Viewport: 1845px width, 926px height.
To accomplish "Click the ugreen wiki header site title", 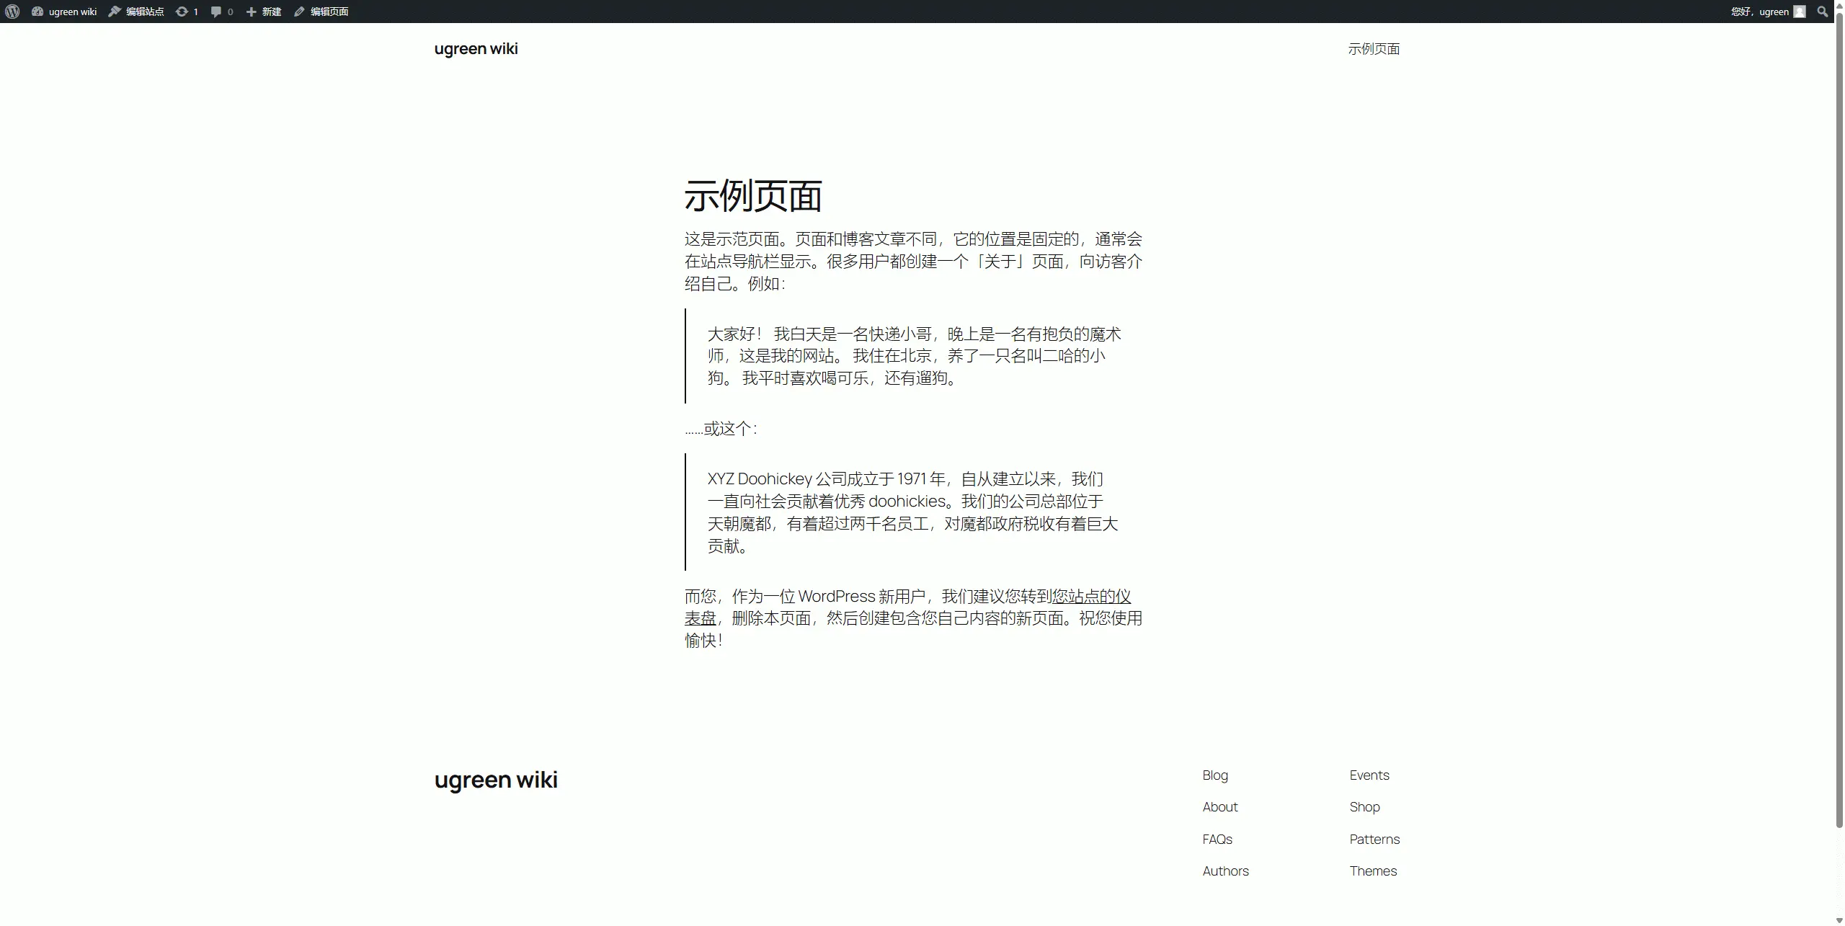I will 476,48.
